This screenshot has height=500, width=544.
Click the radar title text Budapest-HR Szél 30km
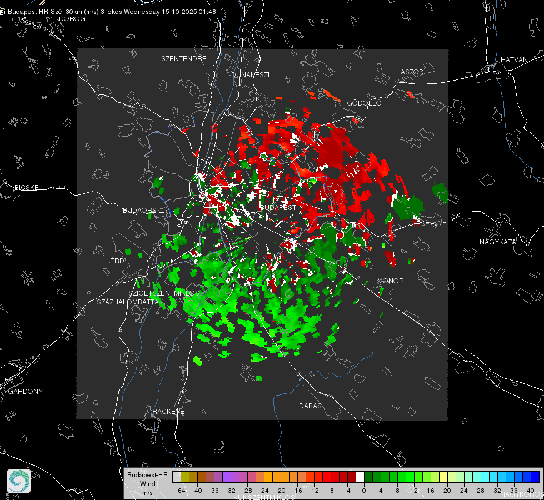pyautogui.click(x=45, y=12)
